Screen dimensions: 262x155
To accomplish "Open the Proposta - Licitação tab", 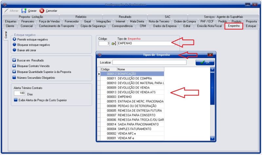I will [x=31, y=17].
